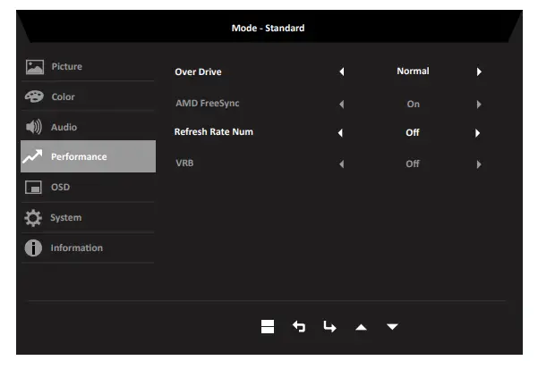Click the Over Drive value Normal
This screenshot has height=369, width=538.
coord(413,71)
